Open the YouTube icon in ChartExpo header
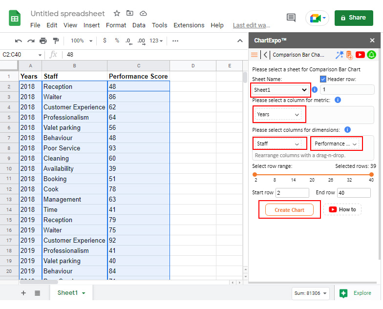 [360, 55]
